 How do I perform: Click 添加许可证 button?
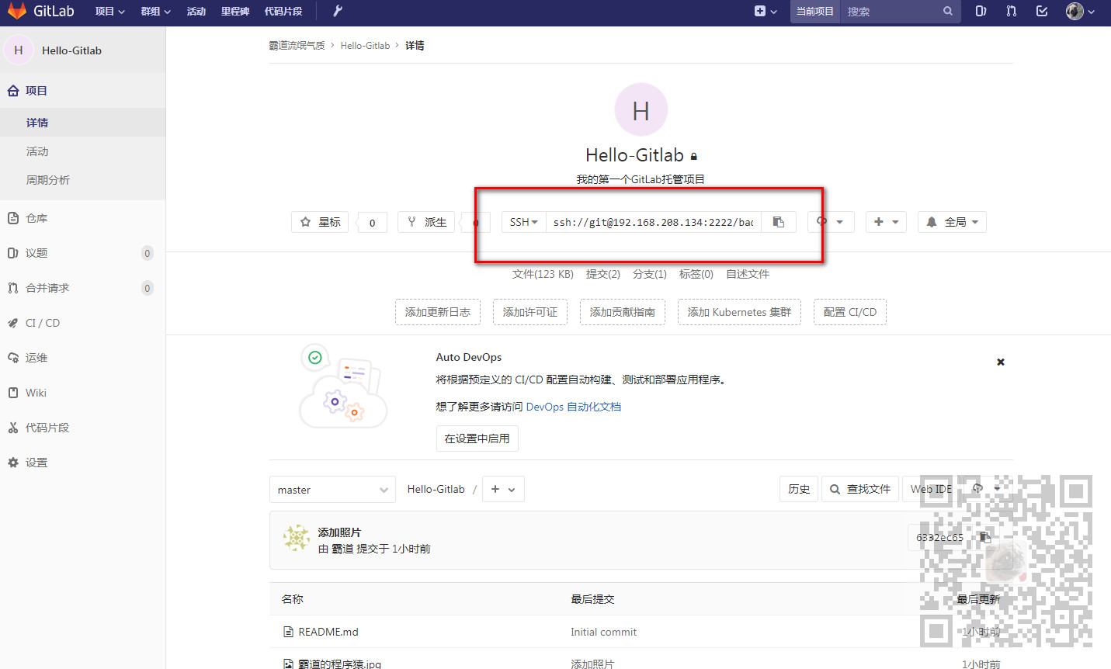(x=530, y=312)
